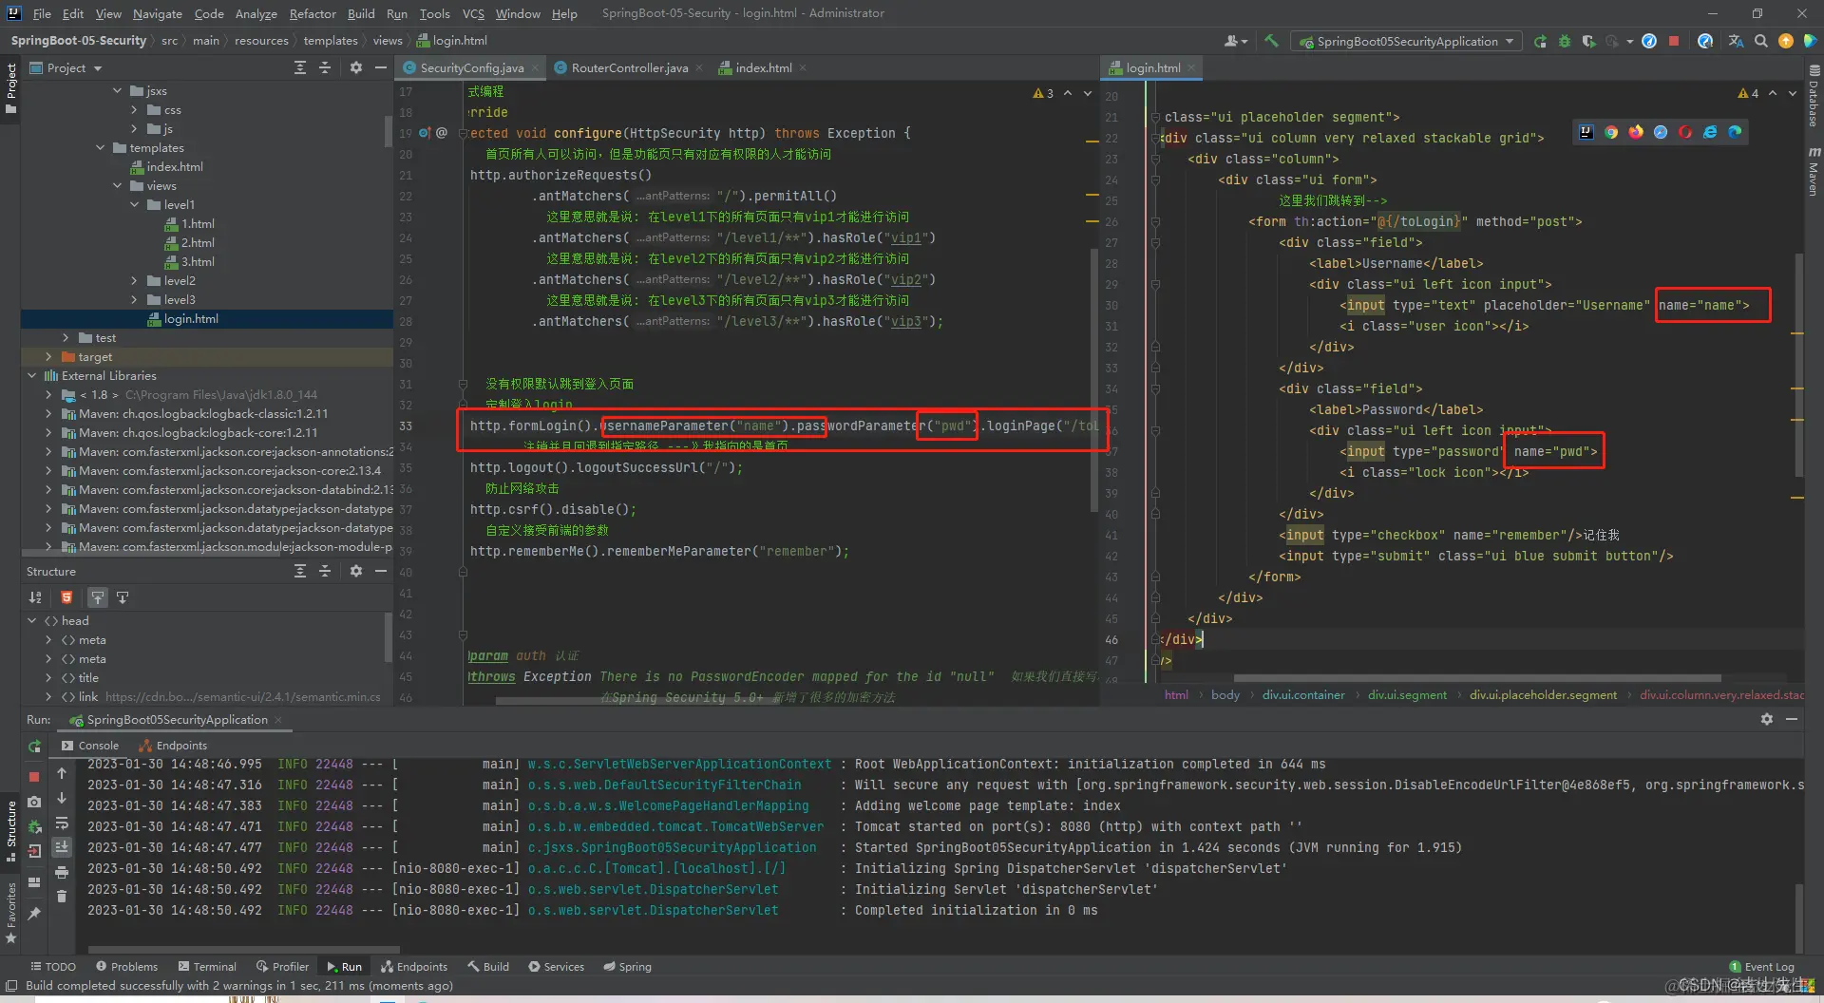Open login.html in Safari browser
The width and height of the screenshot is (1824, 1003).
pos(1661,132)
